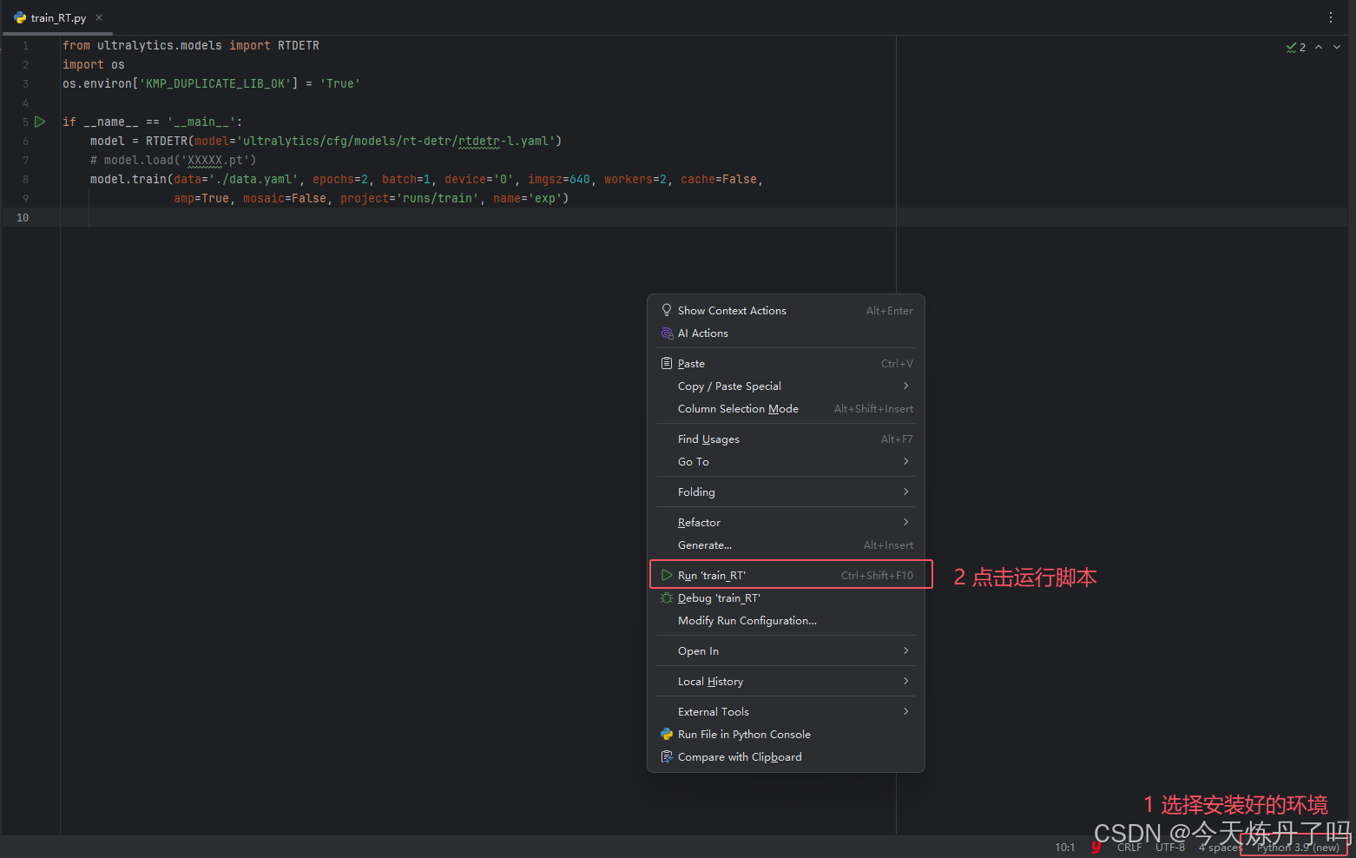Screen dimensions: 1356x858
Task: Select Find Usages from the menu
Action: (x=708, y=439)
